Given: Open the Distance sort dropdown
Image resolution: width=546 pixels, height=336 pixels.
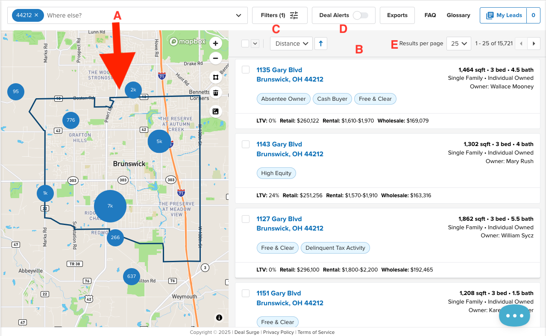Looking at the screenshot, I should pyautogui.click(x=291, y=44).
